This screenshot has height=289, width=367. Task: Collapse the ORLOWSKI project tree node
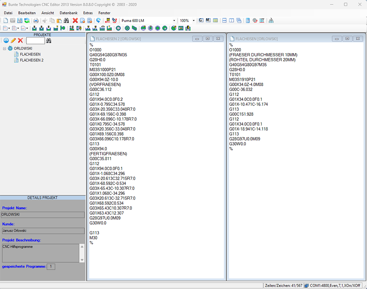click(4, 49)
